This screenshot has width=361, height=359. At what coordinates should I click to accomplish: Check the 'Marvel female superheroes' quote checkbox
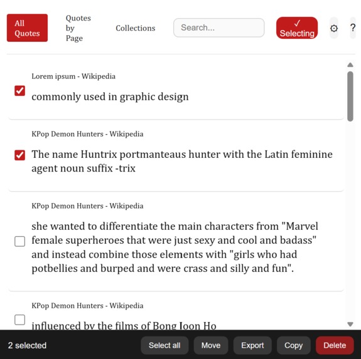[20, 241]
